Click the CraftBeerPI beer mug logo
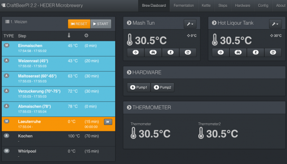 click(4, 5)
